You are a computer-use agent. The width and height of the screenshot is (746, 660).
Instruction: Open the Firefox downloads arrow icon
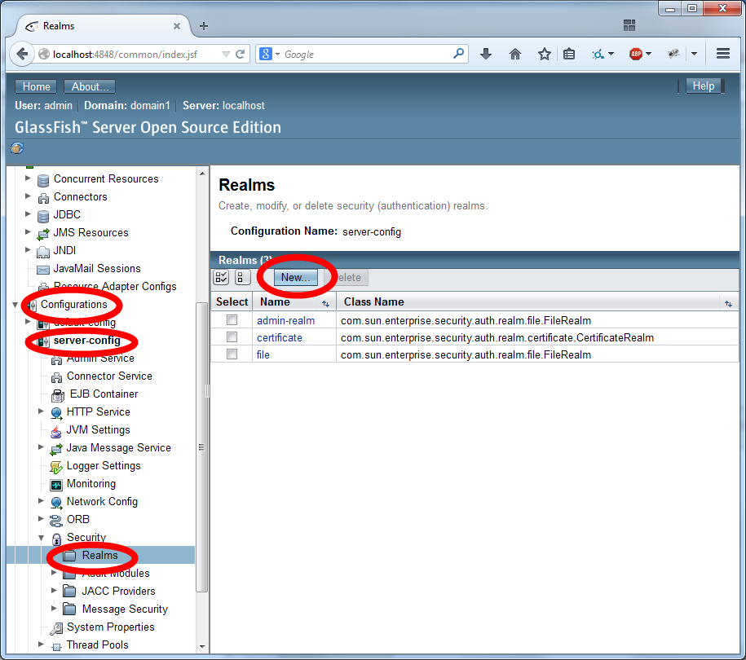click(486, 55)
